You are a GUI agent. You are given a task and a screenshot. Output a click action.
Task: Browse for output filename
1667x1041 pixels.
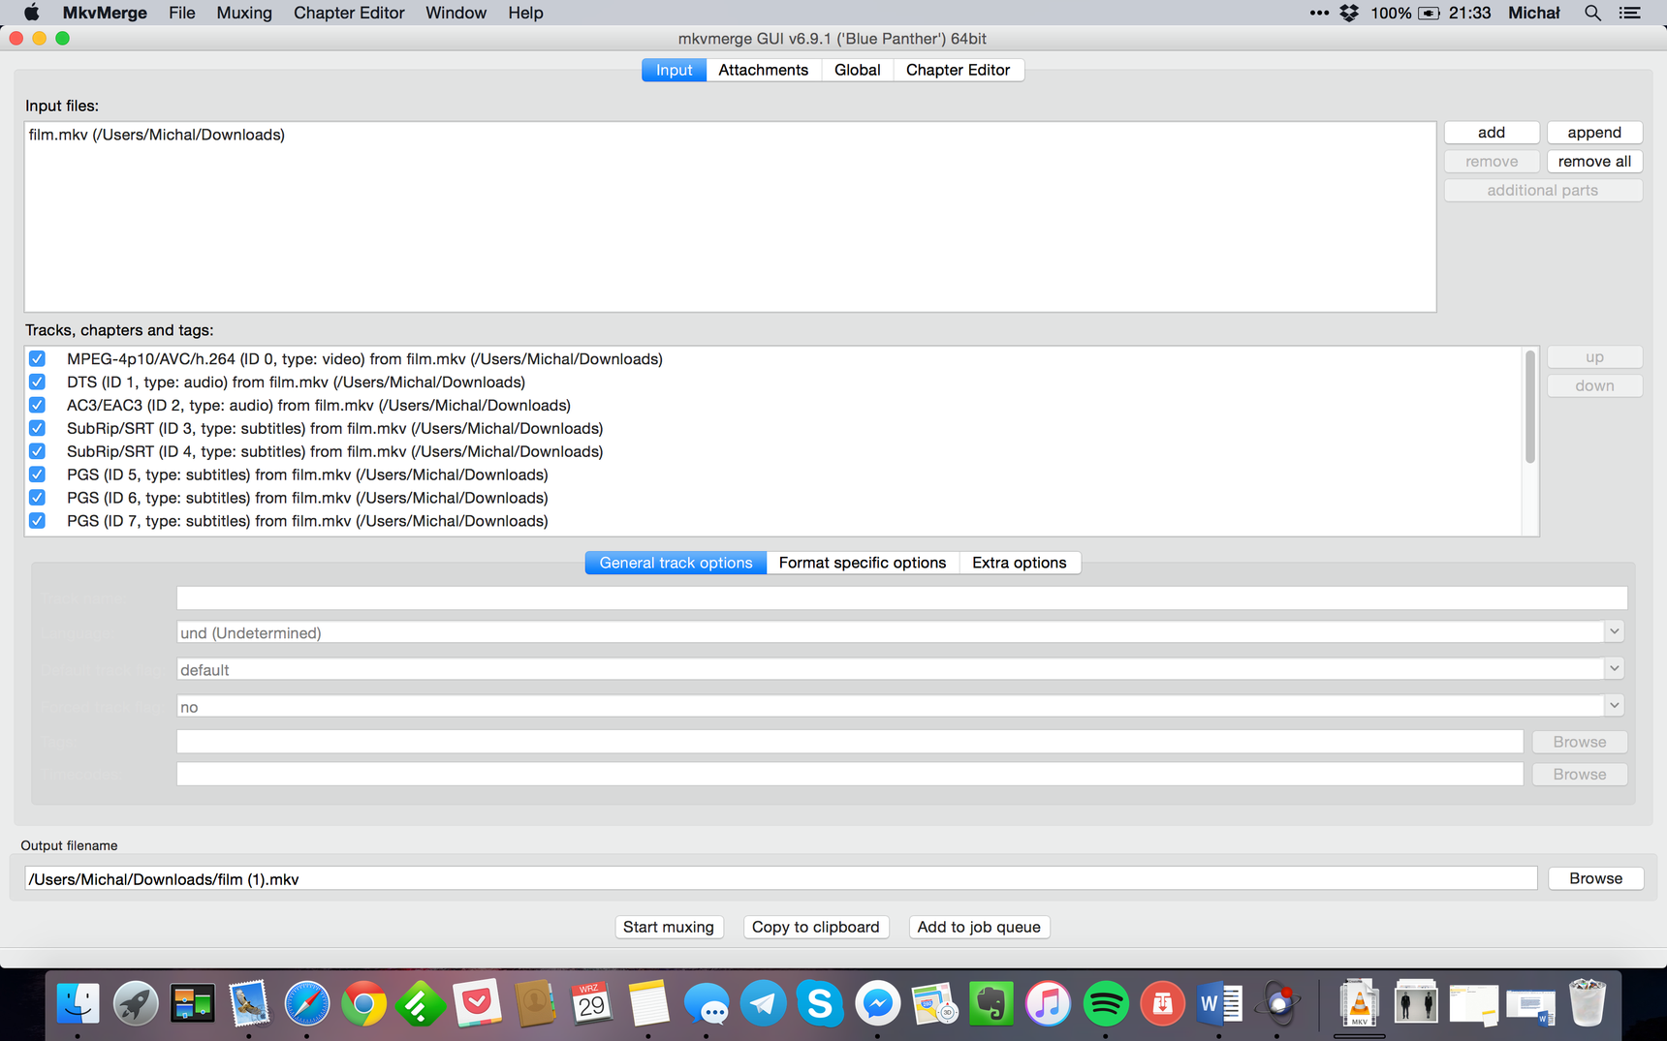(1595, 878)
